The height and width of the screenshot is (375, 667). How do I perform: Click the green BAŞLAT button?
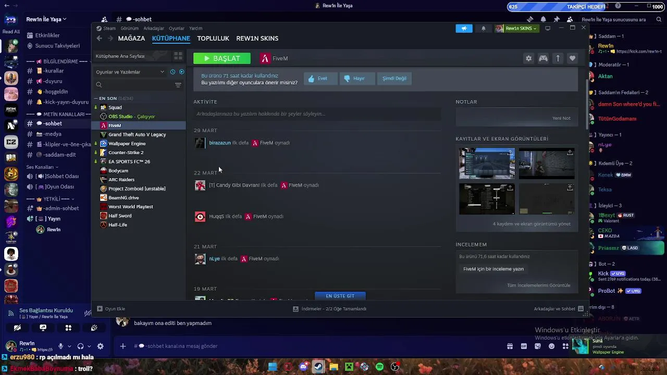tap(222, 58)
